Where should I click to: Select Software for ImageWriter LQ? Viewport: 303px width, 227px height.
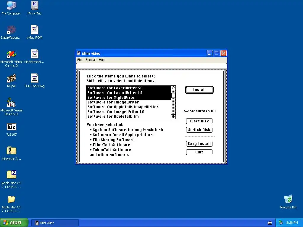tap(129, 112)
